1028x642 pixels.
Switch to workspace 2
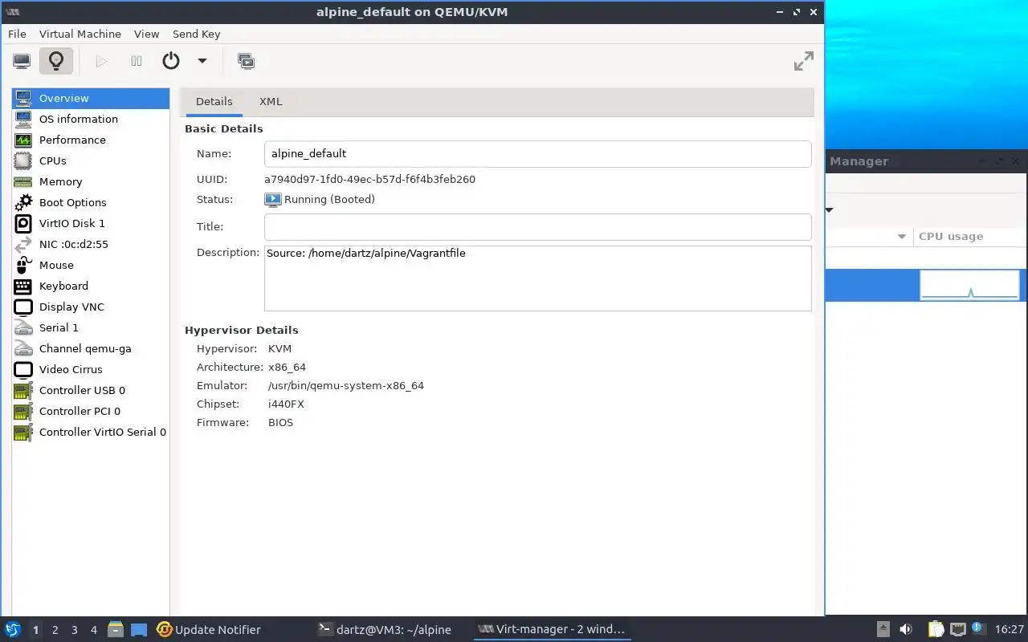tap(55, 630)
